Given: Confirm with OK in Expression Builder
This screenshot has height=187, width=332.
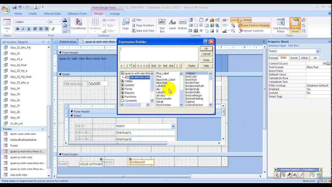Looking at the screenshot, I should point(206,49).
